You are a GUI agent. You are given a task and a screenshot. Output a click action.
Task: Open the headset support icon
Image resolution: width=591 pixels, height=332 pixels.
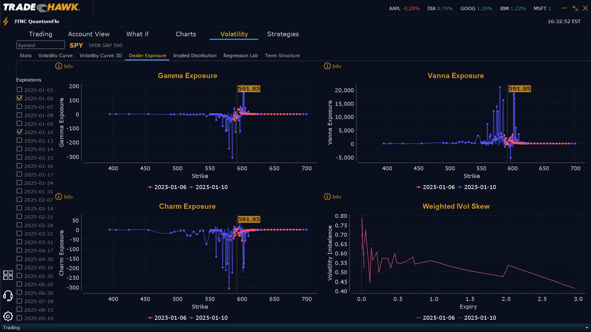[x=8, y=296]
